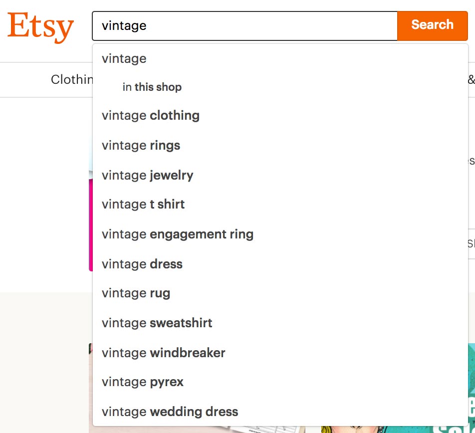The image size is (475, 433).
Task: Select 'vintage engagement ring' suggestion
Action: coord(280,234)
